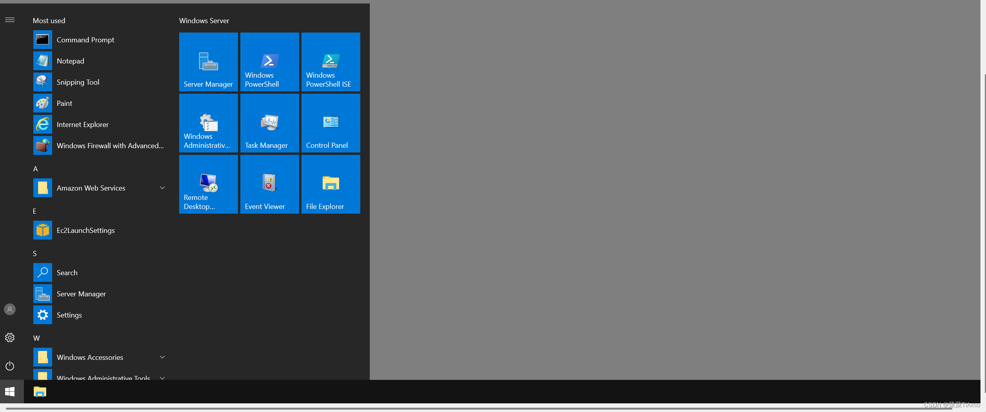Screen dimensions: 986x412
Task: Launch the Windows PowerShell tile
Action: tap(270, 62)
